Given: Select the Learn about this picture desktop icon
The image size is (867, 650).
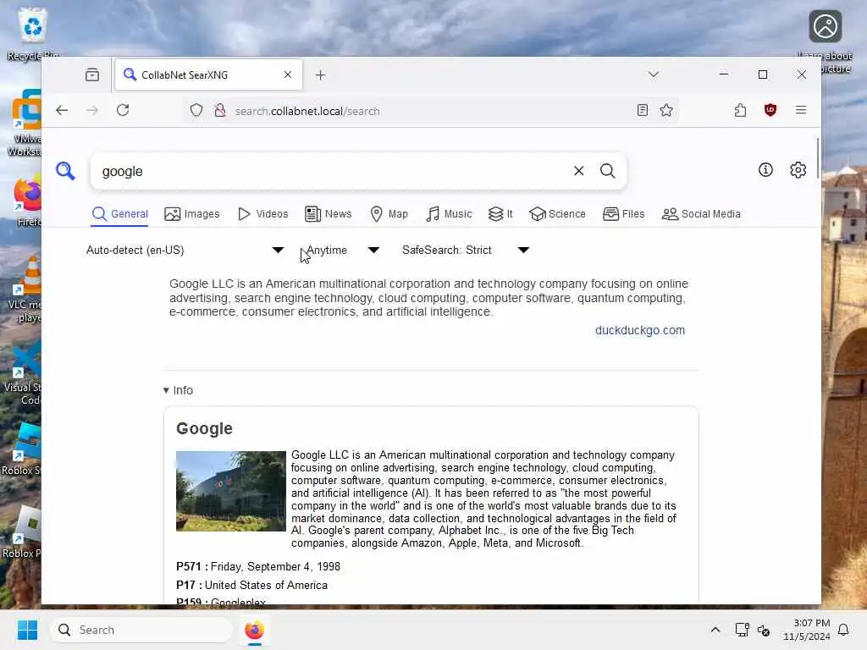Looking at the screenshot, I should pos(826,41).
